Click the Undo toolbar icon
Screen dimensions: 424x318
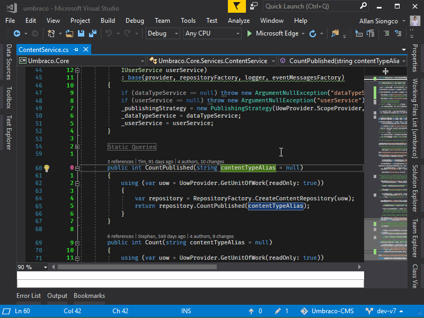(108, 33)
